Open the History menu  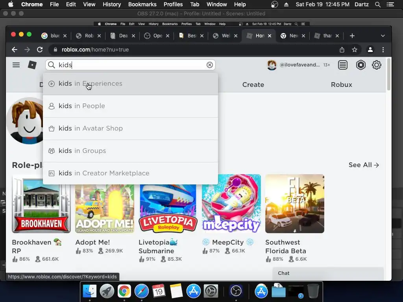pos(112,4)
